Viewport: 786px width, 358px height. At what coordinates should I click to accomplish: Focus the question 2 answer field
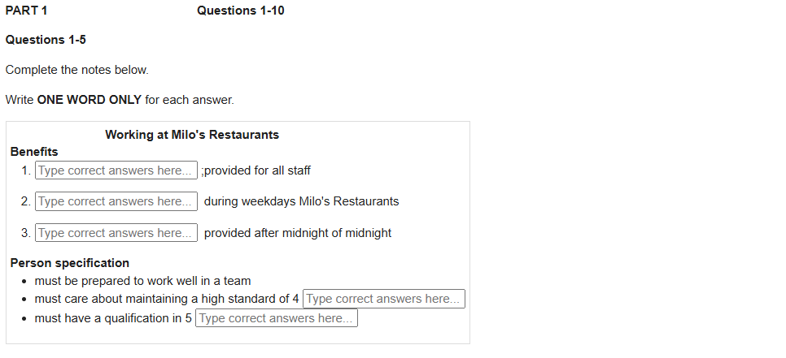(116, 201)
